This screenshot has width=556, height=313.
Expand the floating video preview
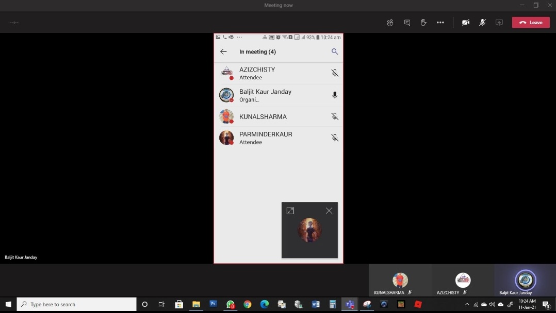290,211
